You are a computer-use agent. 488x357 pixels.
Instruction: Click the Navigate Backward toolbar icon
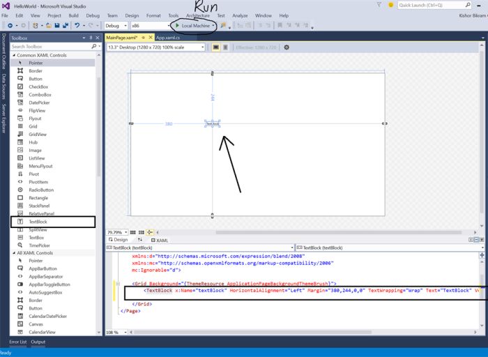[x=10, y=26]
